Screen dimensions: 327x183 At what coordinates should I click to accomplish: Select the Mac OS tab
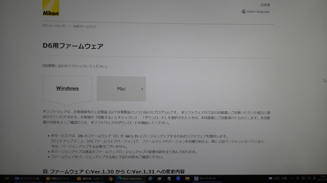click(121, 89)
